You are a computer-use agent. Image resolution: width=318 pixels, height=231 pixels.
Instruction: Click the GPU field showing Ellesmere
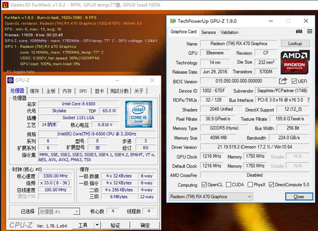point(215,53)
